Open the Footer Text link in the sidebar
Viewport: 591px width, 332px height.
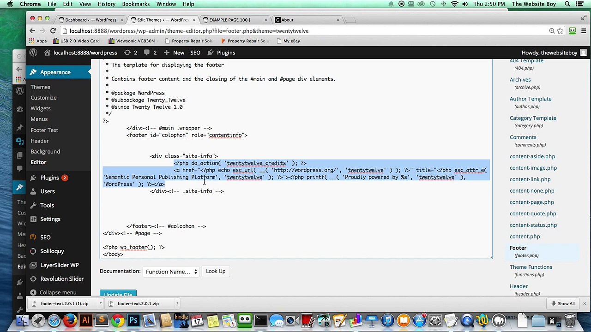point(44,130)
